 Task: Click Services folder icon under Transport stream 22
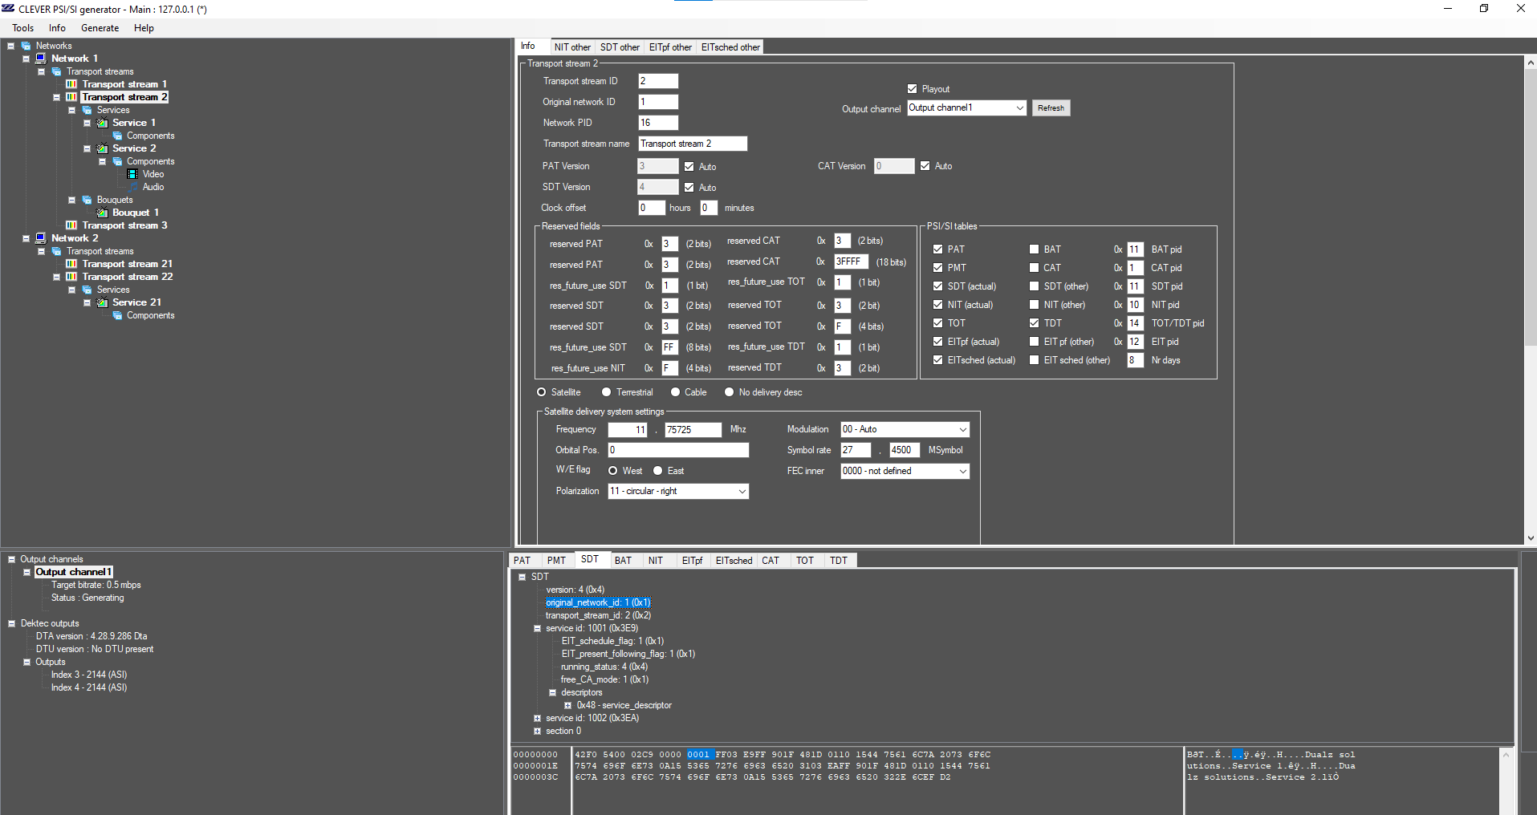pos(87,290)
